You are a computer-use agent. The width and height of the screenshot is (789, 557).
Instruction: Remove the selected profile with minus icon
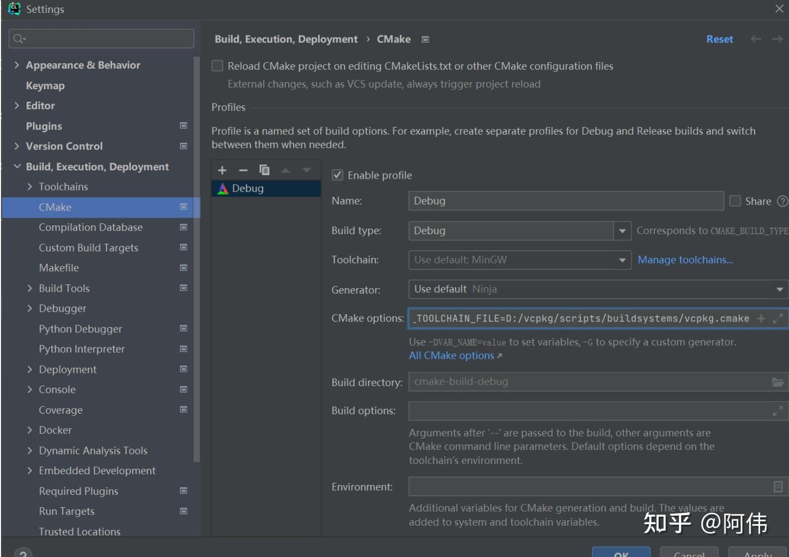pos(243,170)
